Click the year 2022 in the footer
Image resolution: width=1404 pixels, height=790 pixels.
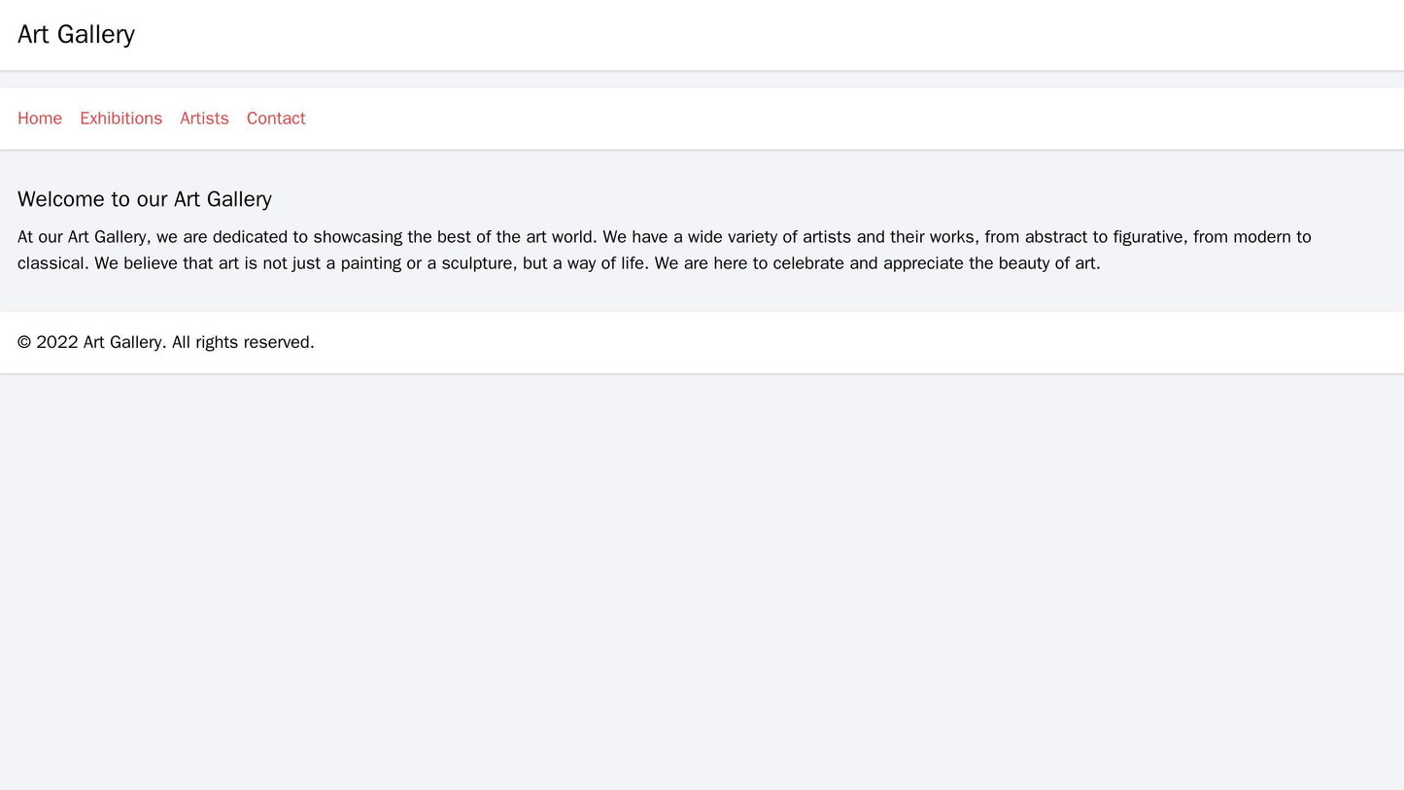point(57,342)
